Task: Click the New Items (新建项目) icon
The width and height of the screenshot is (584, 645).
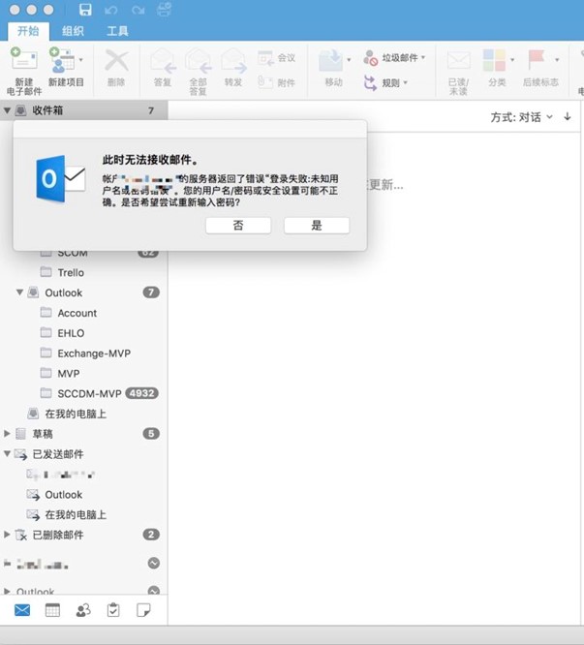Action: click(x=62, y=60)
